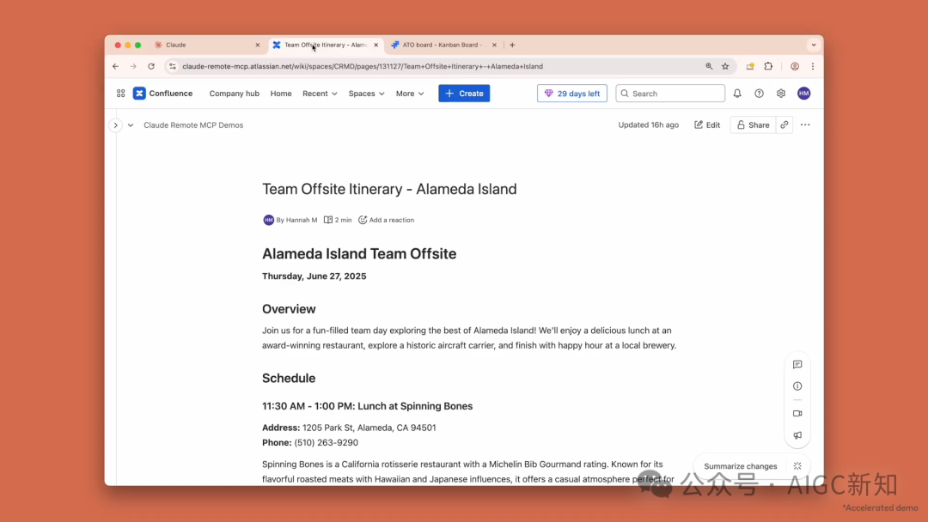
Task: Open Chrome three-dot menu
Action: click(x=813, y=66)
